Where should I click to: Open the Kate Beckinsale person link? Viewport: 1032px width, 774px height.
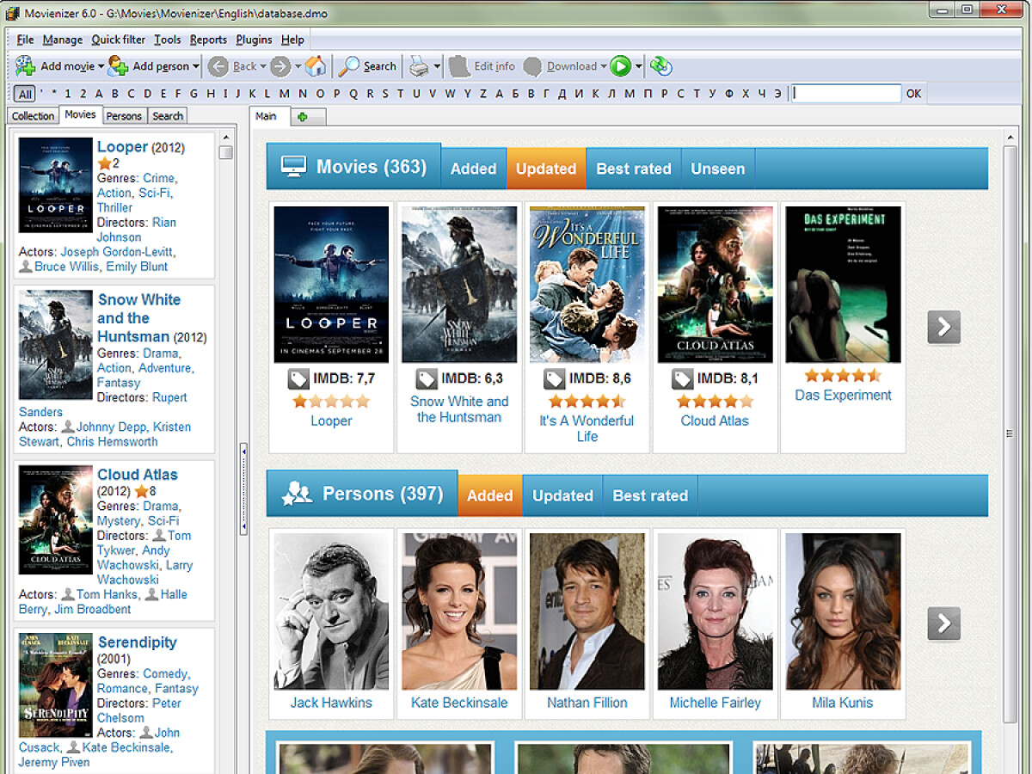[459, 703]
